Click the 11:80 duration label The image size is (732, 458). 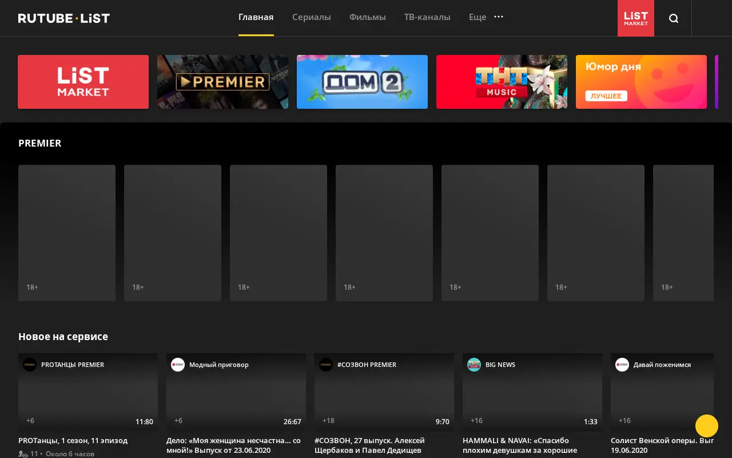coord(144,422)
